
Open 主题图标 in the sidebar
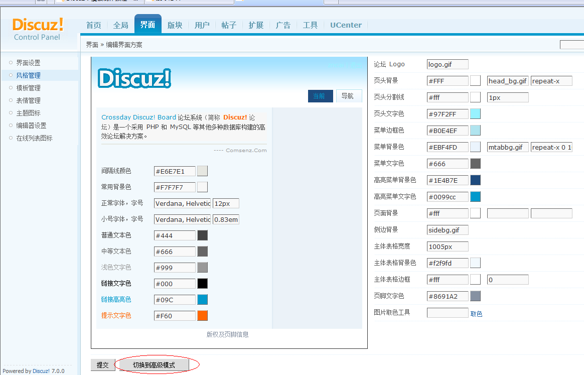[28, 112]
